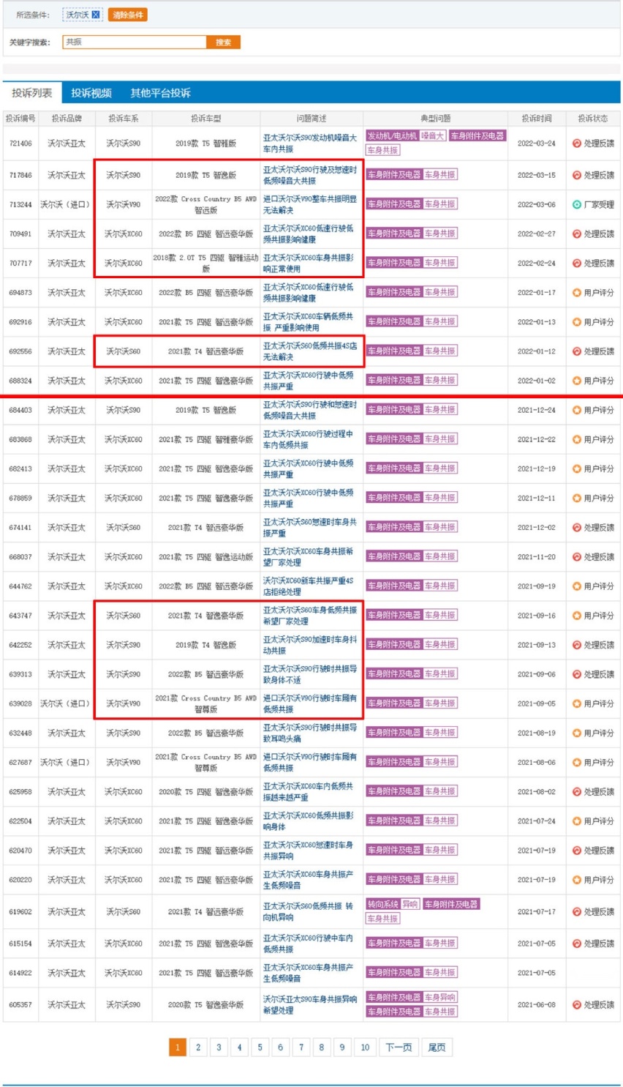This screenshot has width=623, height=1087.
Task: Click the 用户评分 star icon for complaint 683868
Action: coord(577,440)
